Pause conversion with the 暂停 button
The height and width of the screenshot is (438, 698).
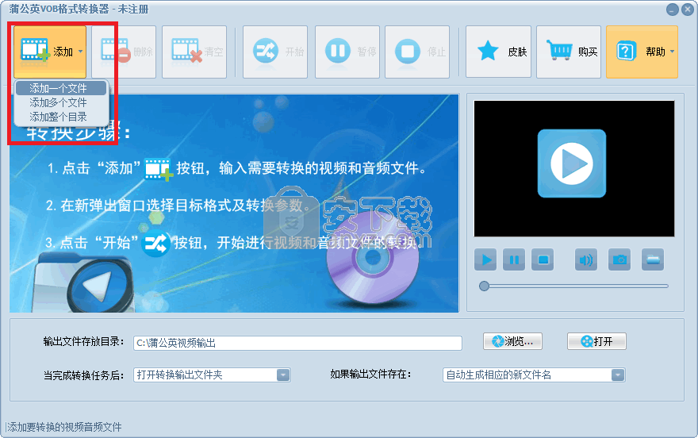[347, 52]
